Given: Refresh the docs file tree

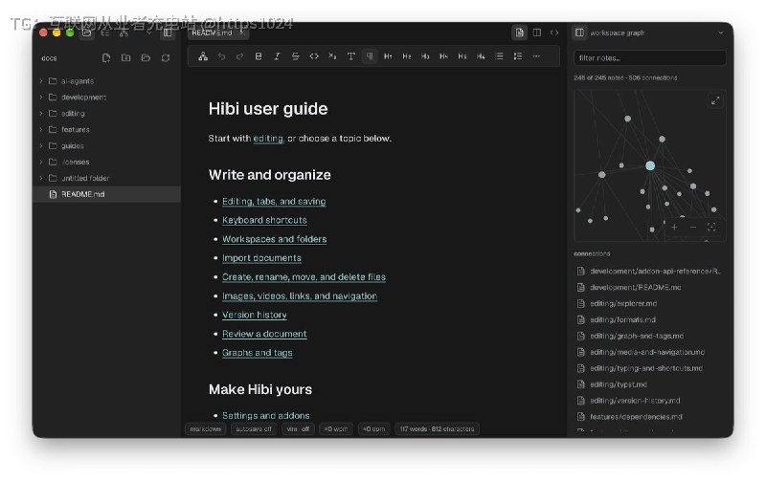Looking at the screenshot, I should (166, 58).
